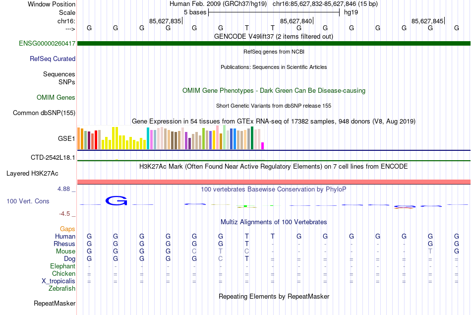Click the Scale row label
This screenshot has width=471, height=315.
click(67, 12)
